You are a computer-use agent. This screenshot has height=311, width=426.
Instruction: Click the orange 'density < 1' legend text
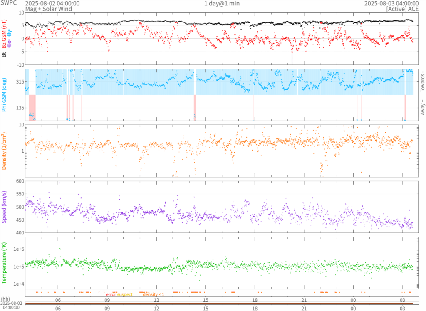click(x=154, y=295)
